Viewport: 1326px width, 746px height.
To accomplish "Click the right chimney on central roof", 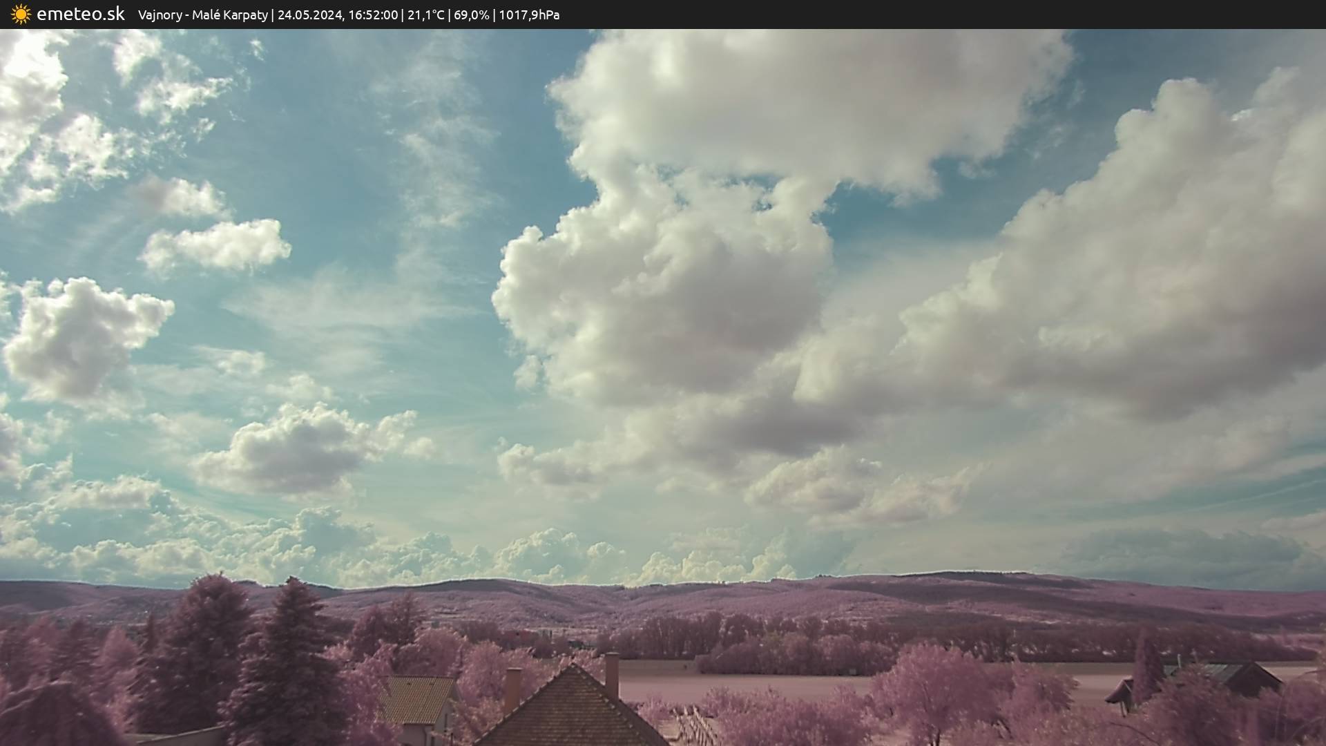I will click(x=612, y=673).
